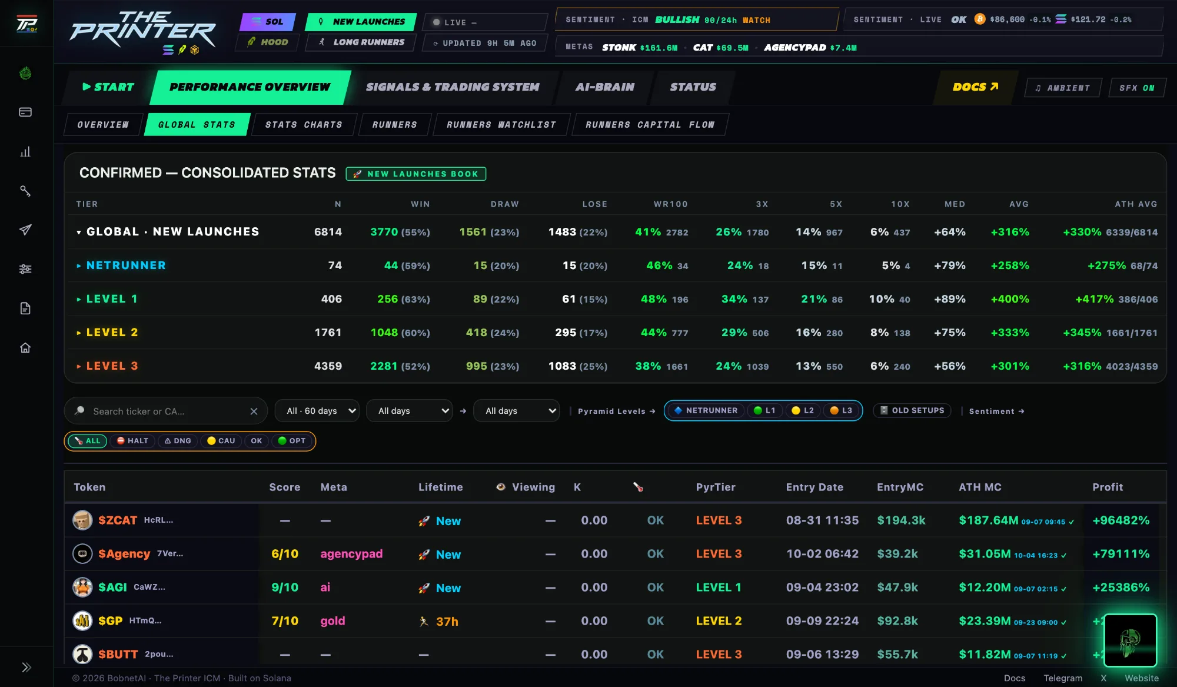The width and height of the screenshot is (1177, 687).
Task: Clear the search field with X icon
Action: coord(254,411)
